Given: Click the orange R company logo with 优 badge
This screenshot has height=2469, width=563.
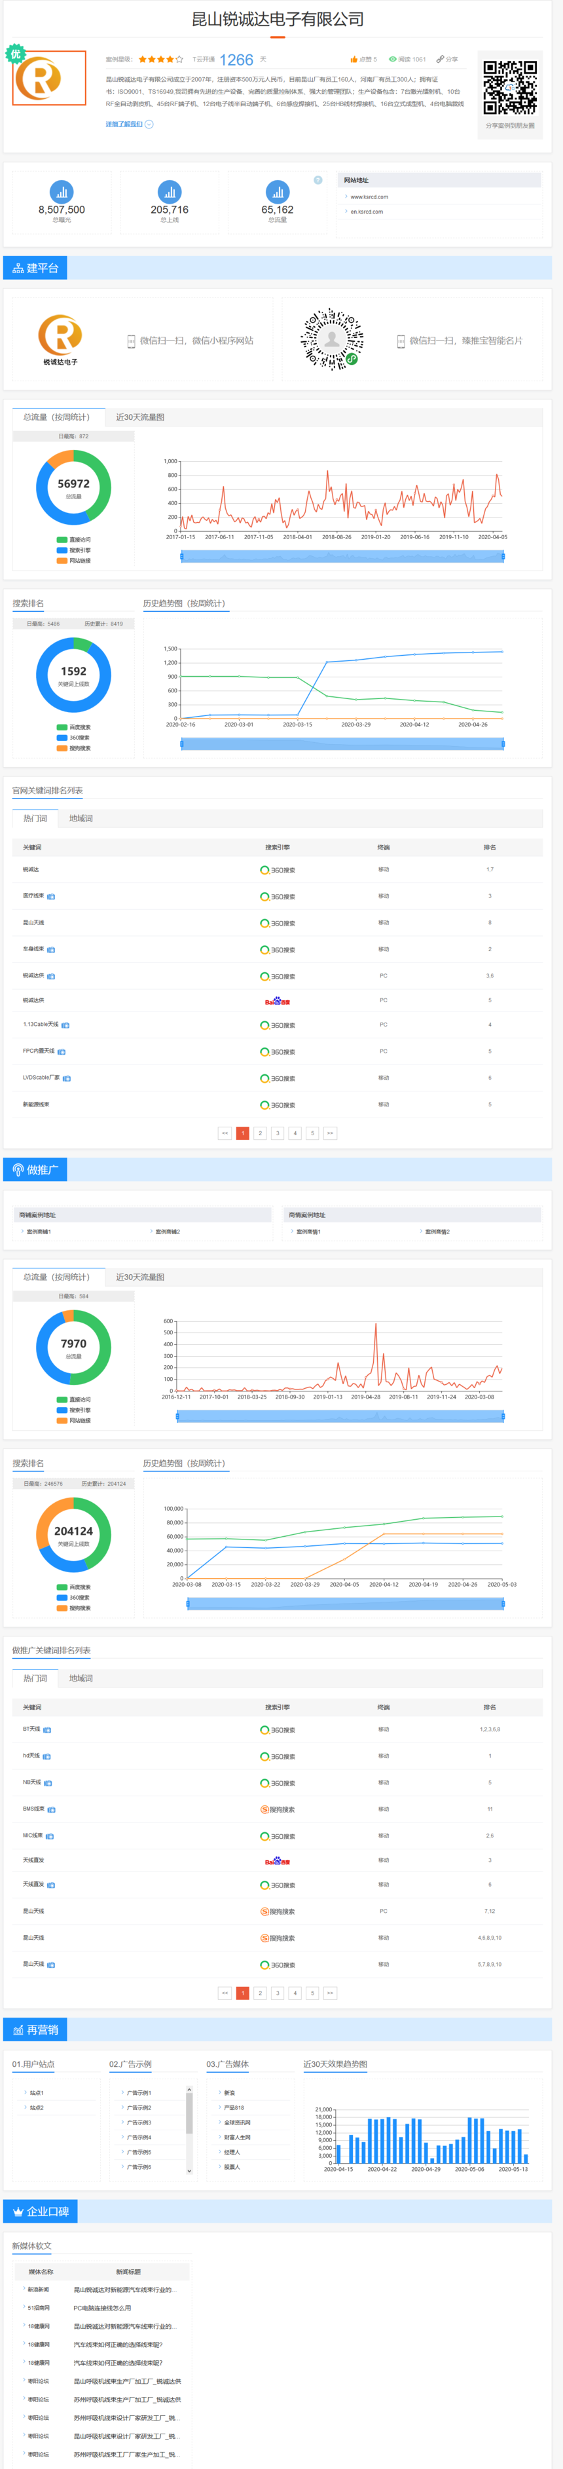Looking at the screenshot, I should pyautogui.click(x=48, y=77).
